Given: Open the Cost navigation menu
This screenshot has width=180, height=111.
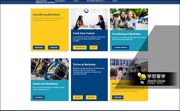Looking at the screenshot, I should [76, 1].
